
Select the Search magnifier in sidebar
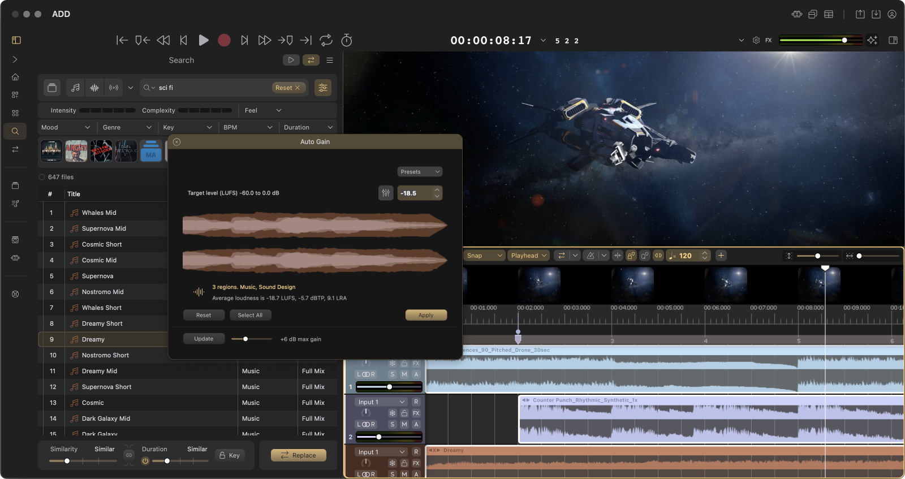(15, 131)
